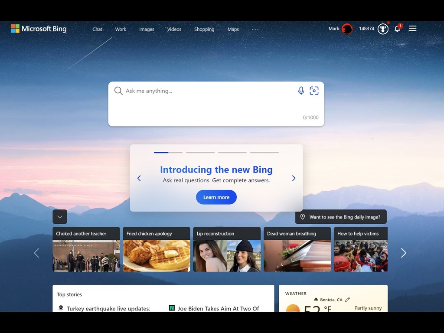The width and height of the screenshot is (444, 333).
Task: Jump to the third promo carousel indicator
Action: point(232,152)
